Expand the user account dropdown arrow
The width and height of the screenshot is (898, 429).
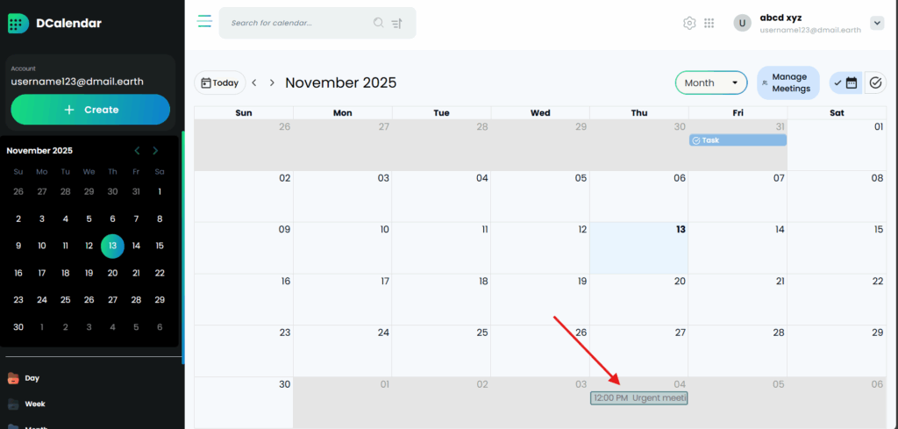876,23
